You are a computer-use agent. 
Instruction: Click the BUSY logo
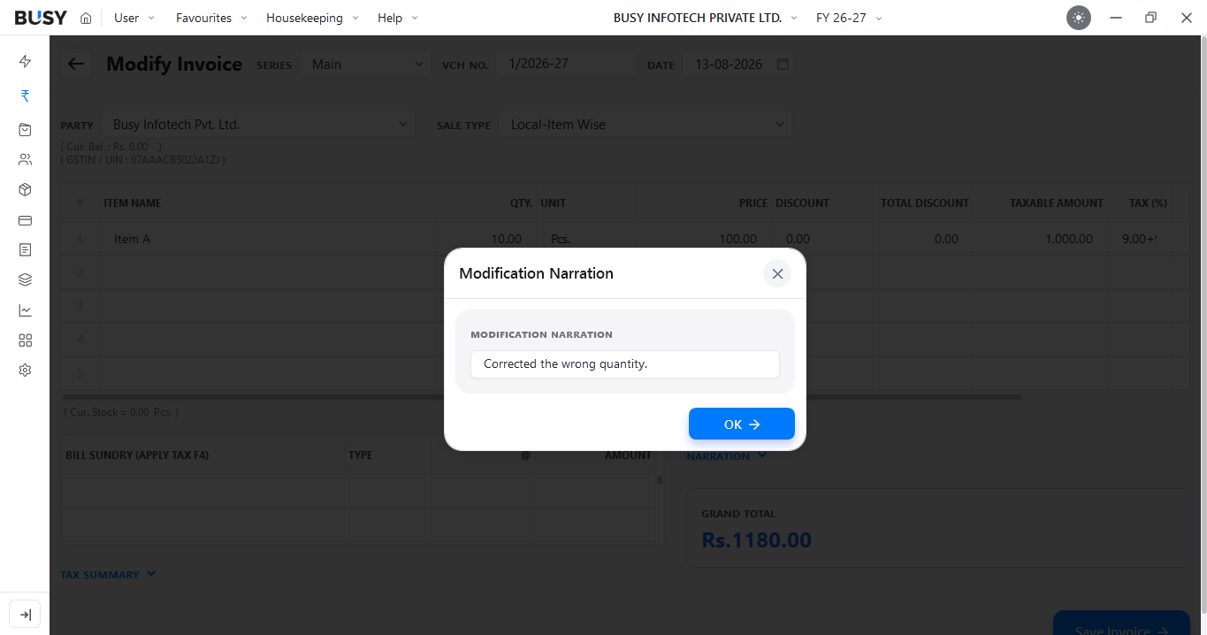coord(41,18)
